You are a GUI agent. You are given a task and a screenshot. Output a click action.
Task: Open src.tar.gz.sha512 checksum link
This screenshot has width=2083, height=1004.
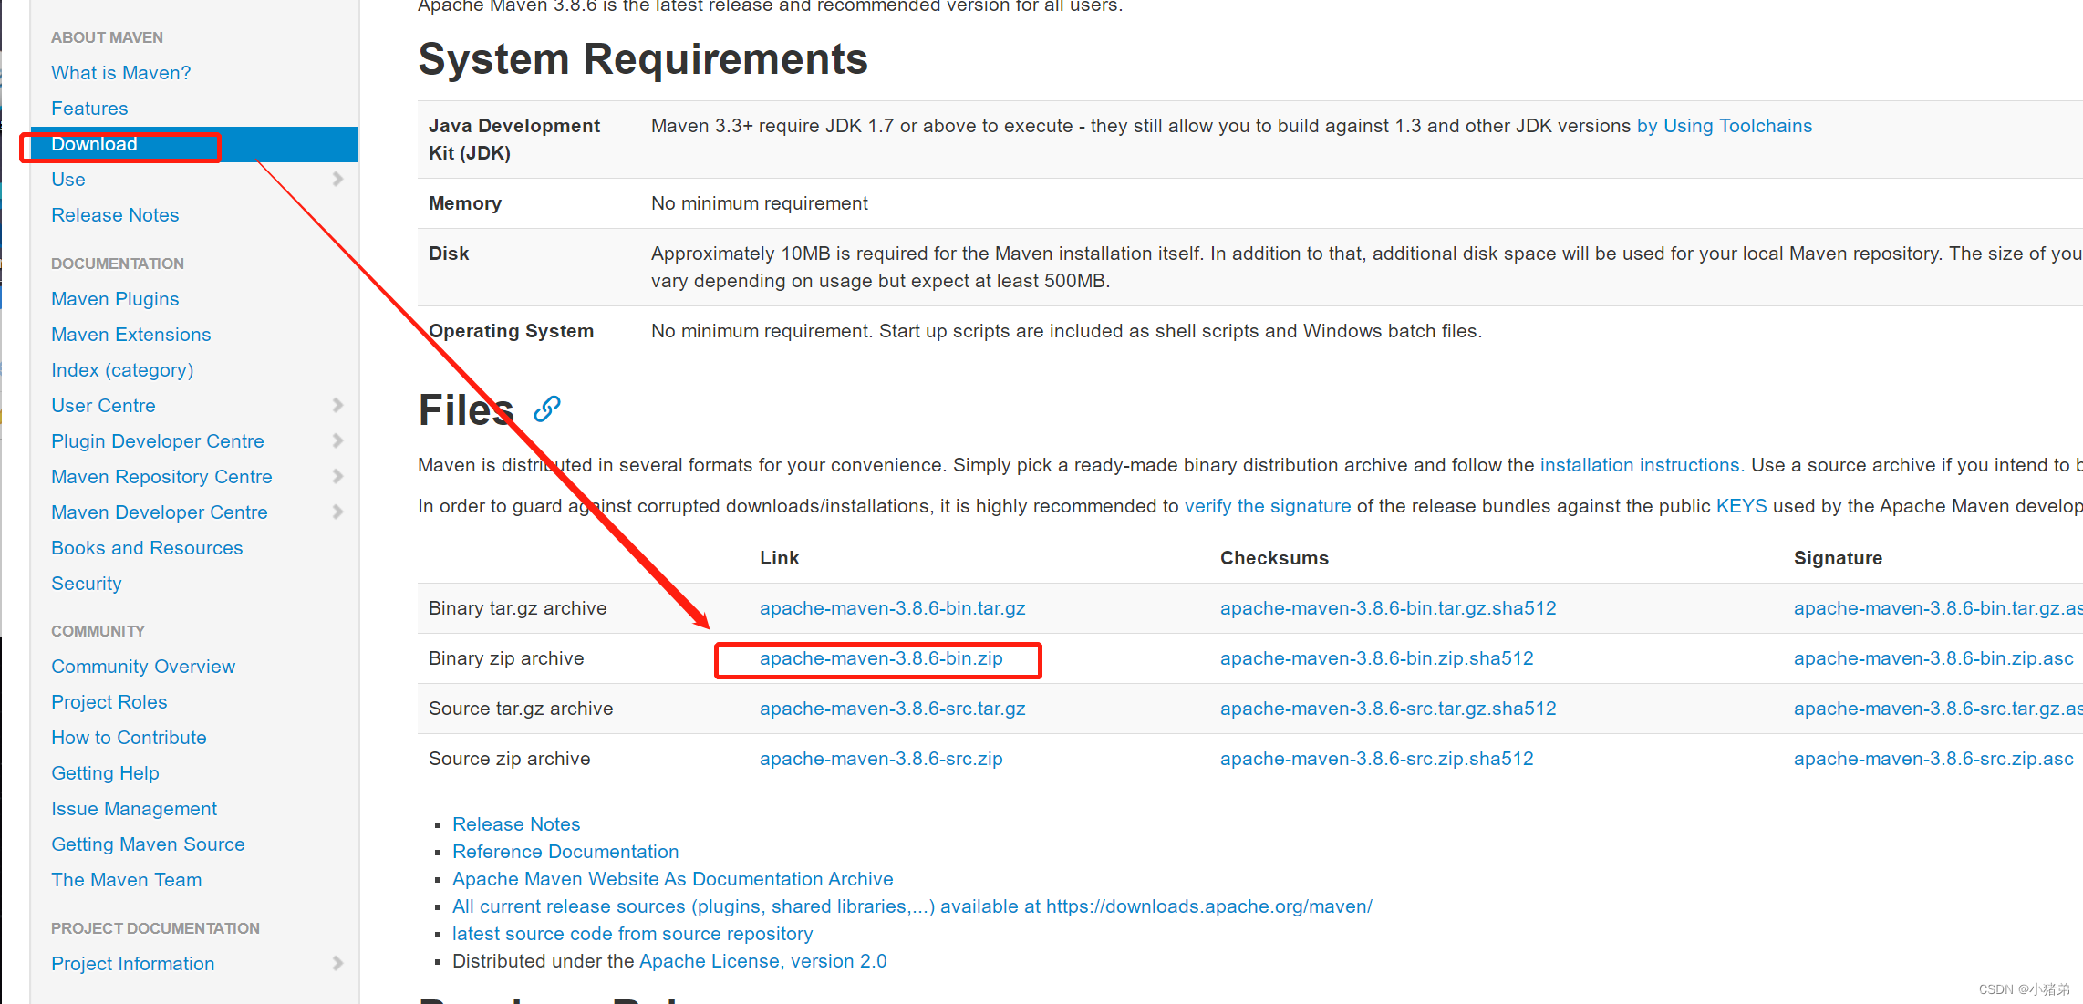[x=1388, y=709]
